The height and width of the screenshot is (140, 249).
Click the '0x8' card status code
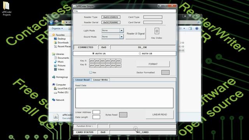(103, 132)
